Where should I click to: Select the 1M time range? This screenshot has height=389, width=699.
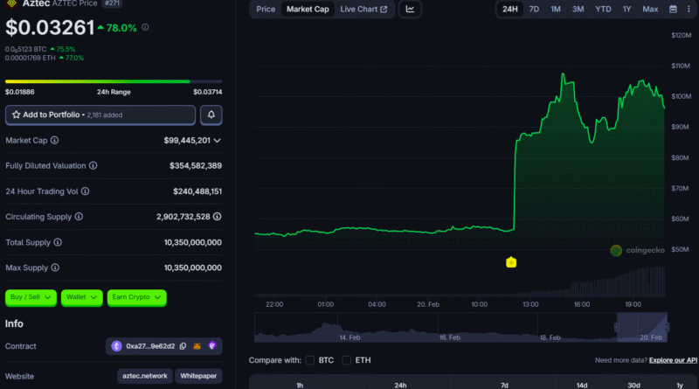556,9
